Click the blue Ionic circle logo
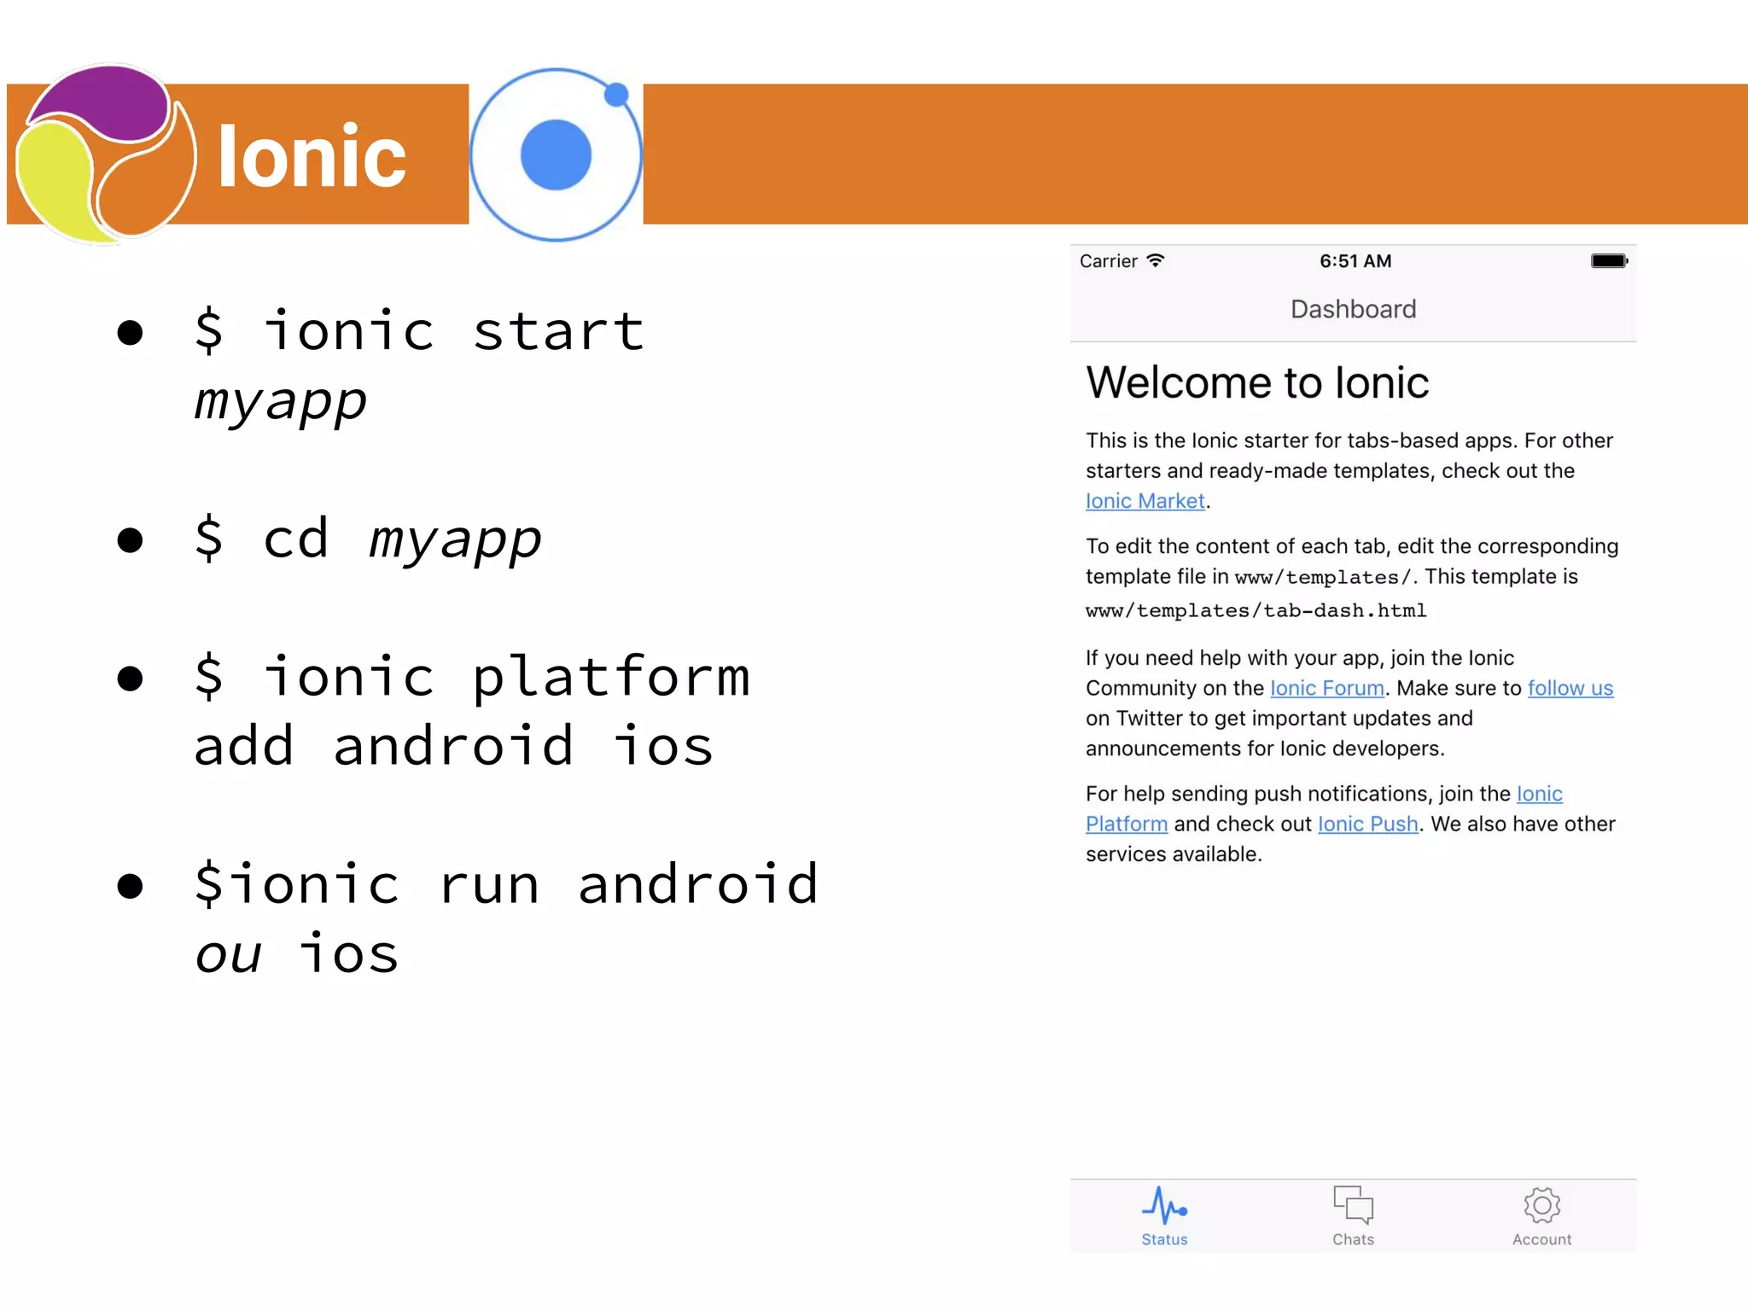Image resolution: width=1748 pixels, height=1311 pixels. coord(556,154)
